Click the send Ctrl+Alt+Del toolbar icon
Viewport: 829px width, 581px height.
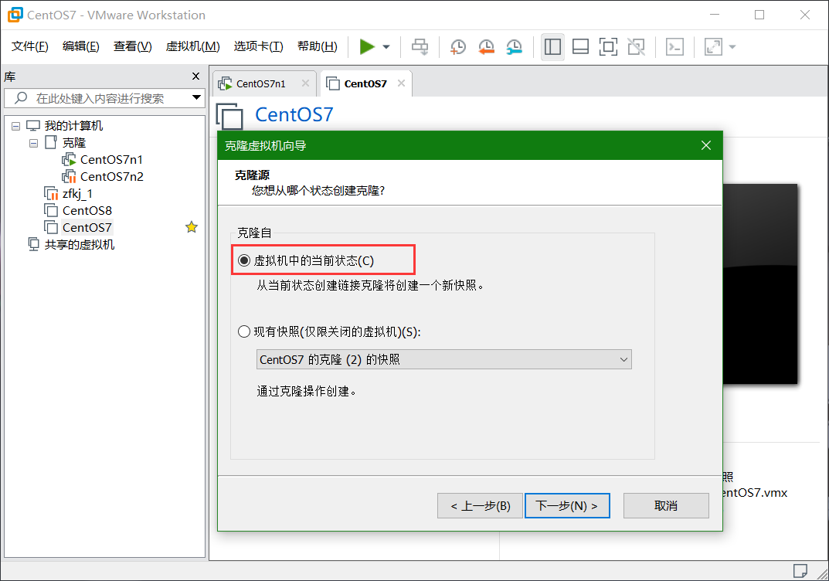pyautogui.click(x=420, y=46)
